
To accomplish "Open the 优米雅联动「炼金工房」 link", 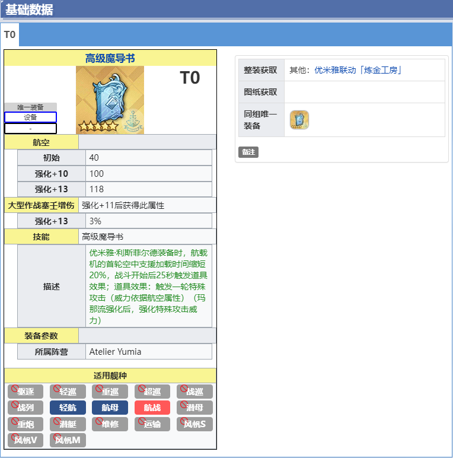I will (x=358, y=70).
